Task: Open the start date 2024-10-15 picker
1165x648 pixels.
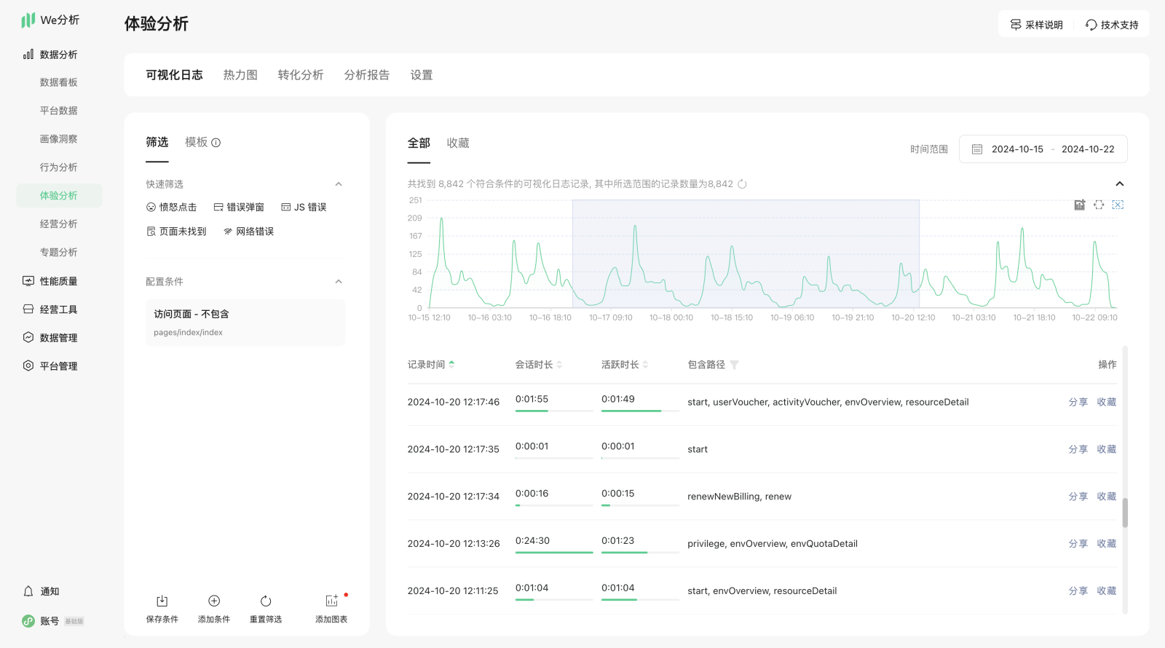Action: click(x=1017, y=149)
